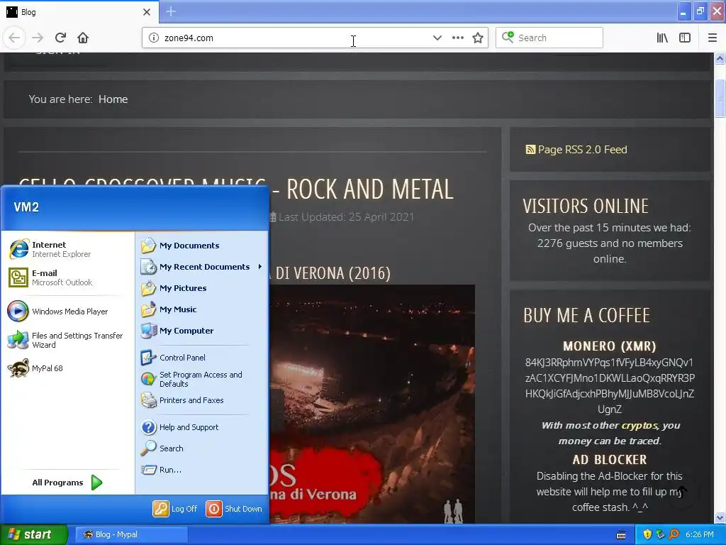This screenshot has height=545, width=726.
Task: Open the hamburger application menu
Action: point(712,38)
